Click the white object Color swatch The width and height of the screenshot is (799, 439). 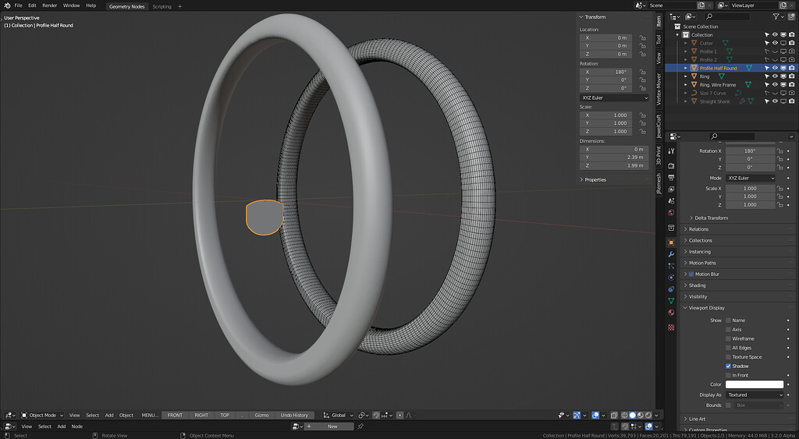pyautogui.click(x=755, y=384)
